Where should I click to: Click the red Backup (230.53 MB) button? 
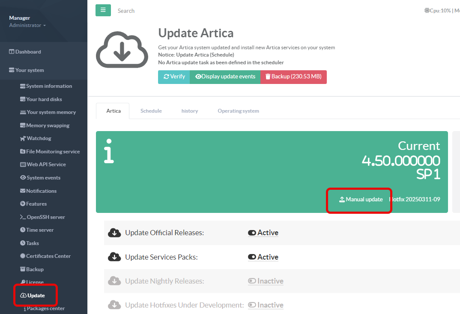click(293, 77)
